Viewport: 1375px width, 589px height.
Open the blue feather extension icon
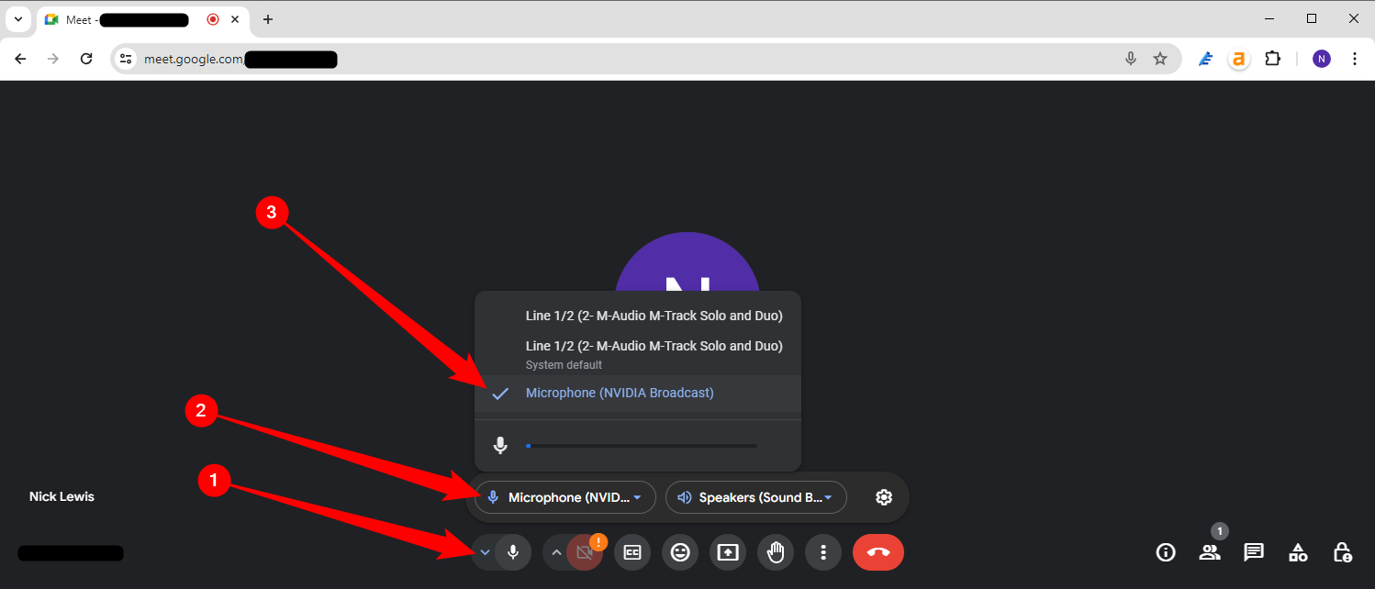1207,59
